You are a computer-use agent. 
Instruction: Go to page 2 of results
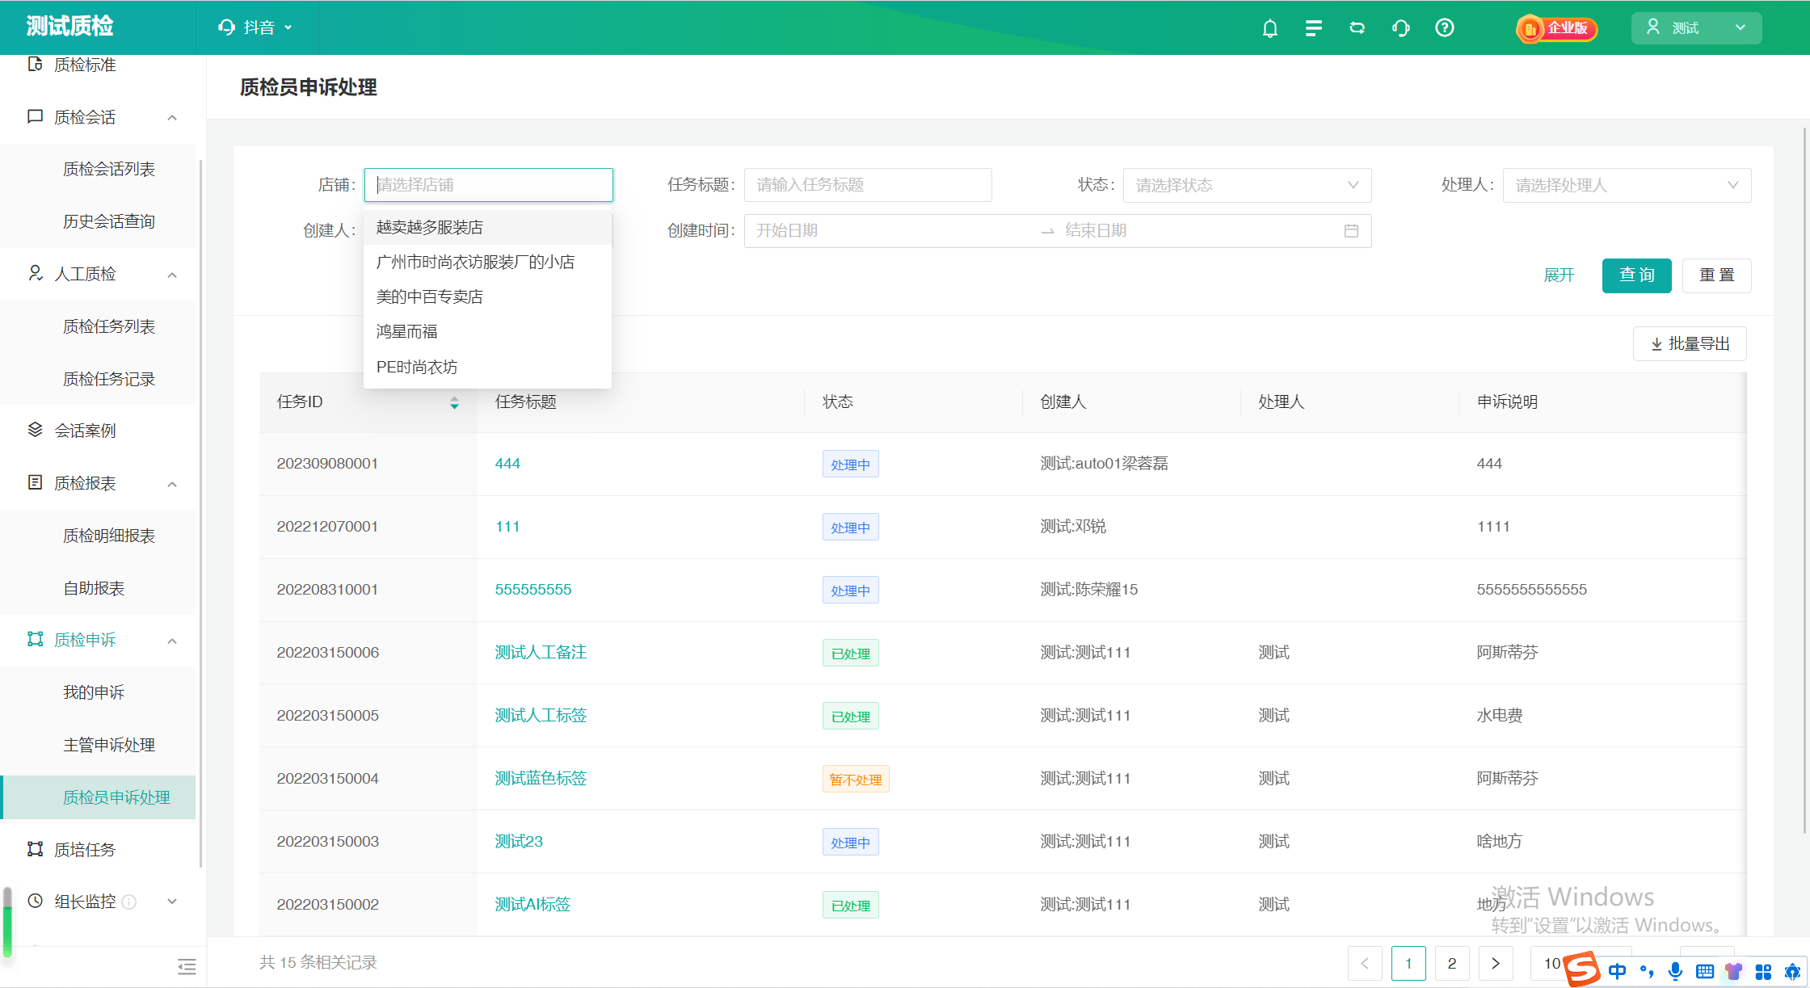1452,963
